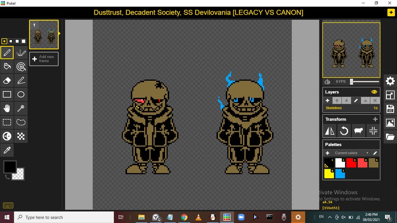The height and width of the screenshot is (223, 397).
Task: Pick brown palette color 5
Action: coord(374,163)
